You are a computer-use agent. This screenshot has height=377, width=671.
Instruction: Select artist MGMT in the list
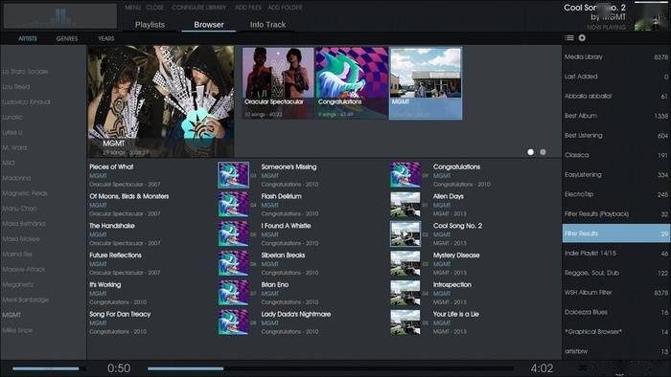[12, 315]
